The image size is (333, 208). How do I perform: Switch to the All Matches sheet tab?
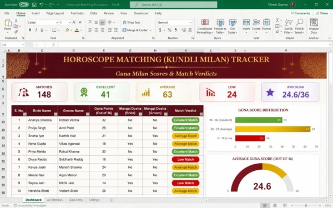pos(55,200)
